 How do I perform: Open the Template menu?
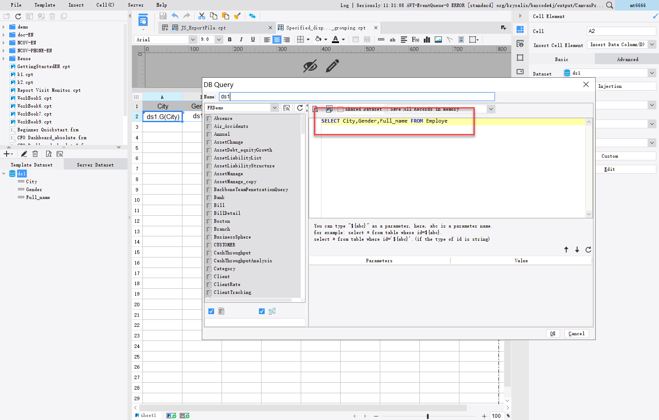tap(45, 5)
